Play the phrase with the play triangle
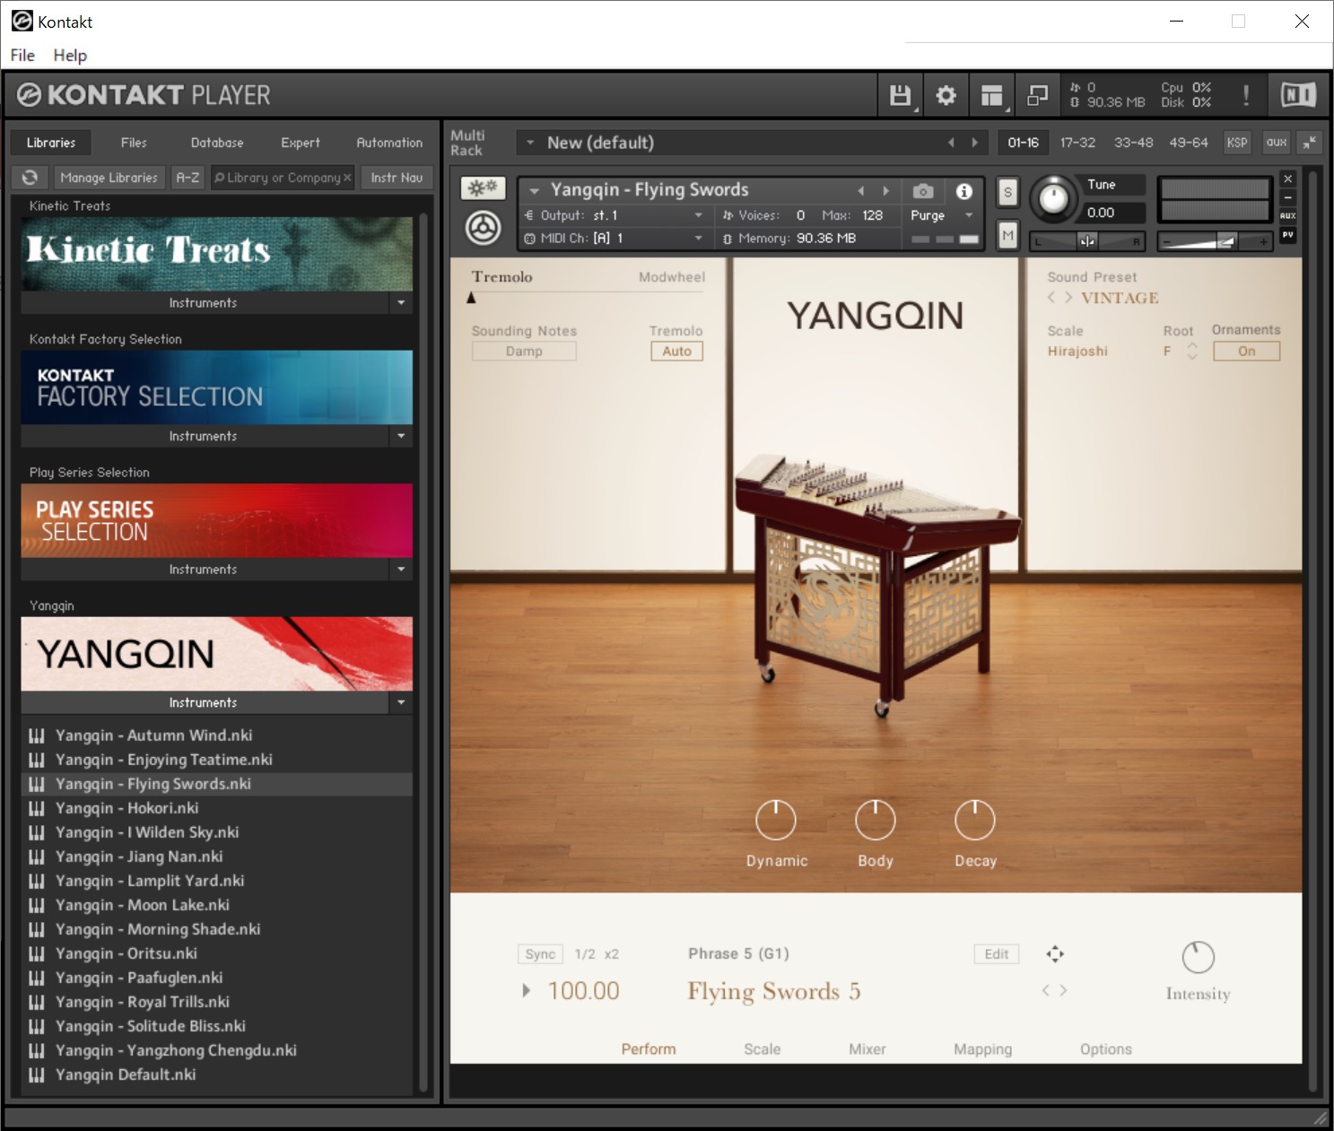This screenshot has width=1334, height=1131. [526, 991]
